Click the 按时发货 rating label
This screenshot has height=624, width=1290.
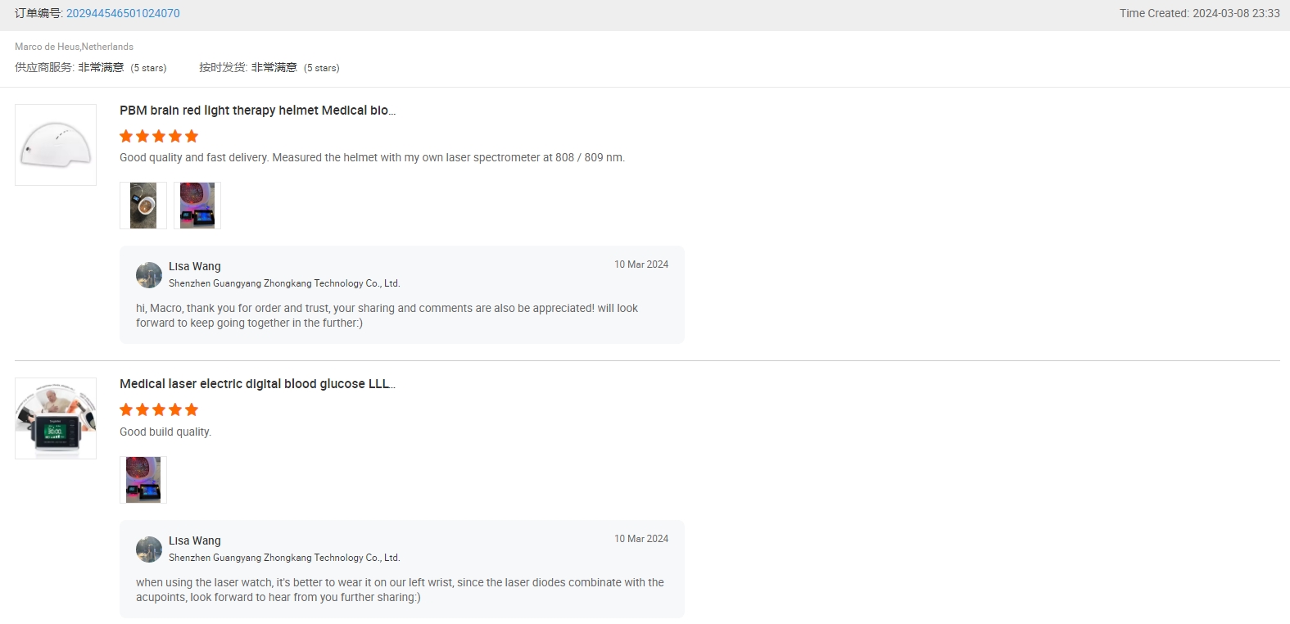click(223, 67)
